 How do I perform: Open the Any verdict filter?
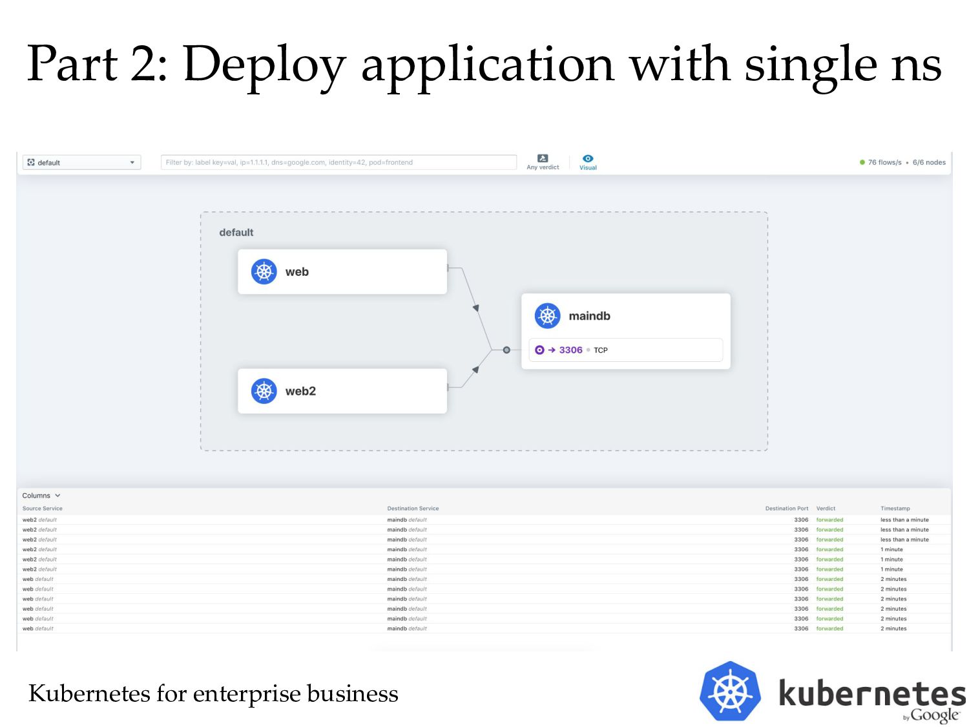pyautogui.click(x=543, y=162)
